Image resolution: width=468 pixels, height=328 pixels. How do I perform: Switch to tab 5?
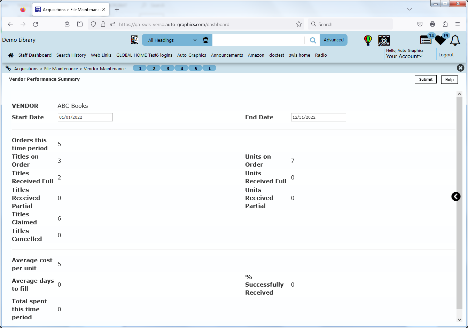(x=196, y=68)
